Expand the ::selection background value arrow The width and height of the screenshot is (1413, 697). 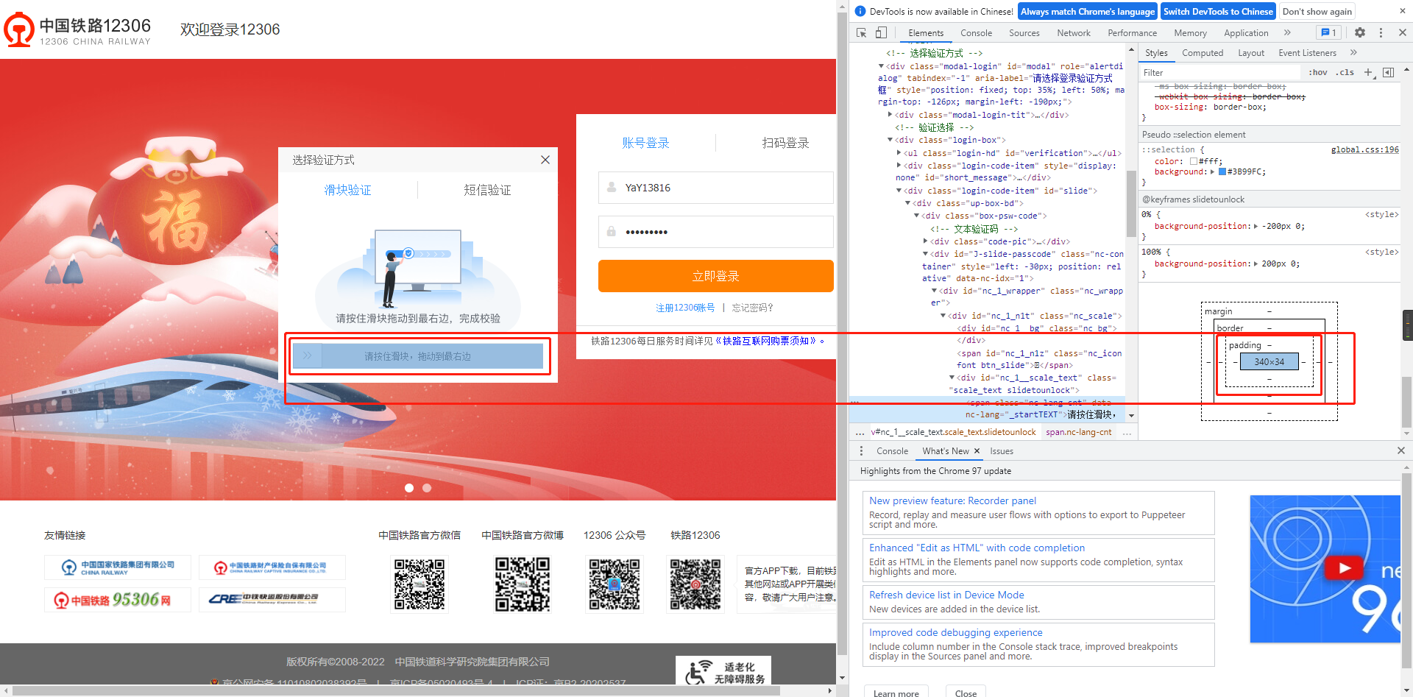click(x=1214, y=171)
